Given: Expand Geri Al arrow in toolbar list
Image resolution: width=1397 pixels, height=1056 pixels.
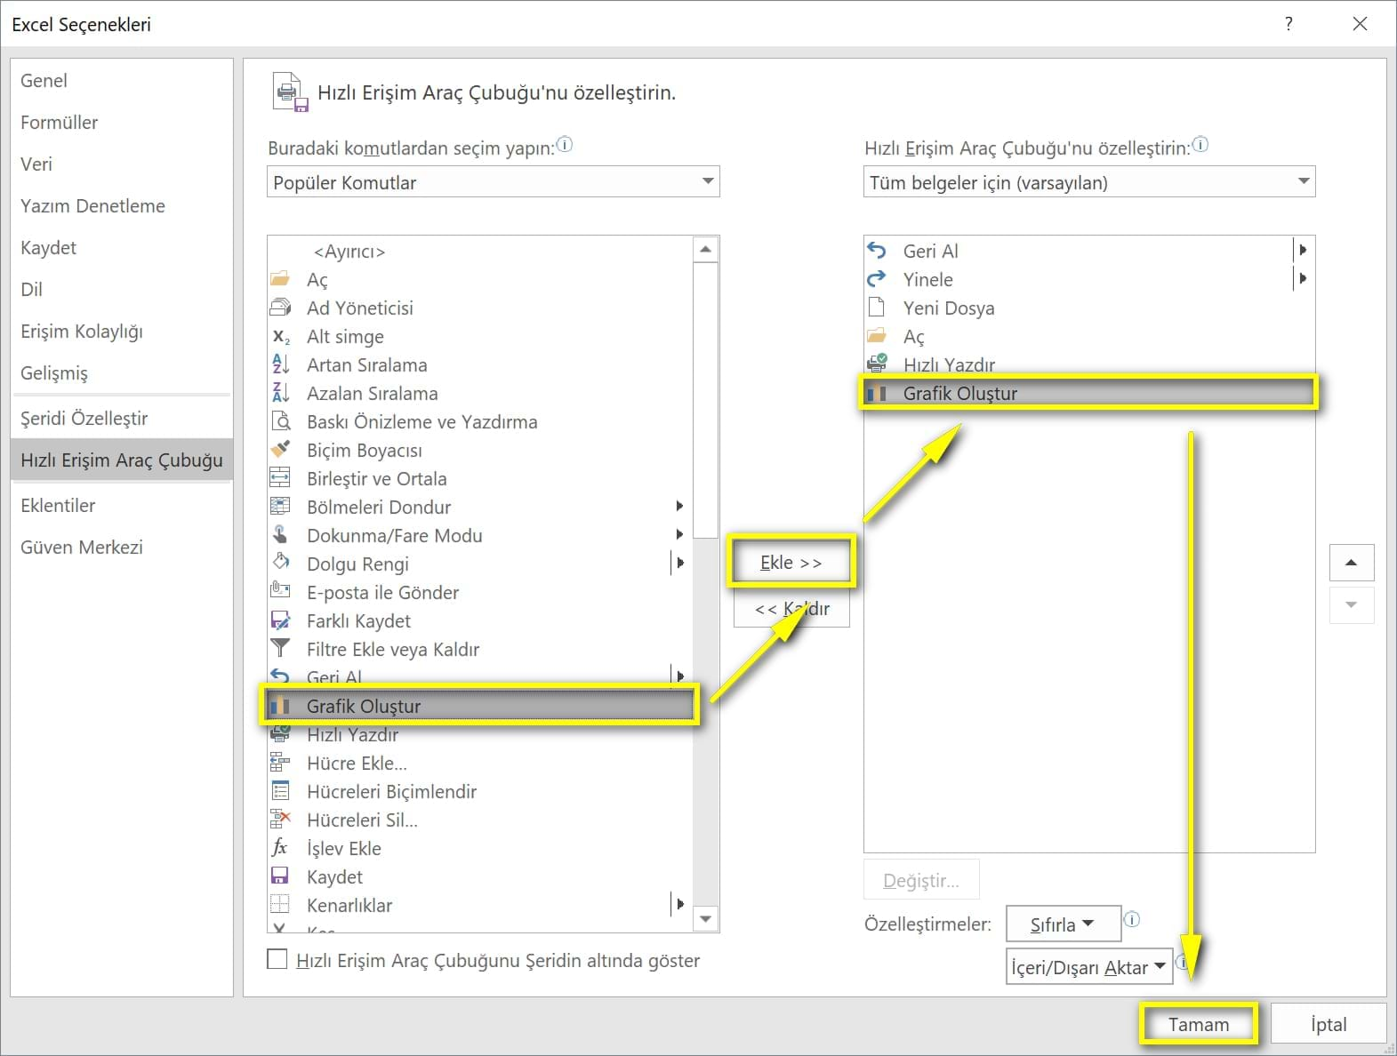Looking at the screenshot, I should point(1302,251).
